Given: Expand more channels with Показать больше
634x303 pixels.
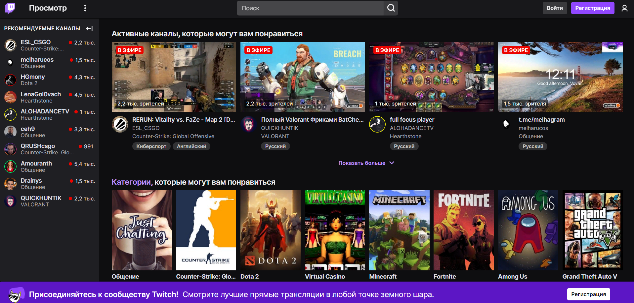Looking at the screenshot, I should click(x=366, y=163).
